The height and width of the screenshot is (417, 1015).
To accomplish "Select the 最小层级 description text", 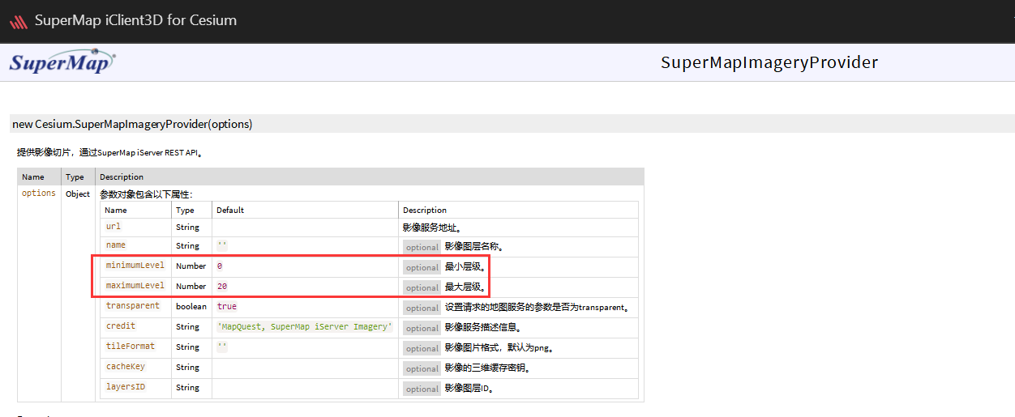I will click(465, 266).
